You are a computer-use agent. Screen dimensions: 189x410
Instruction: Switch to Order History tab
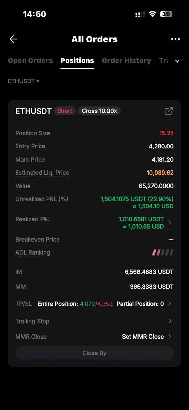click(127, 60)
